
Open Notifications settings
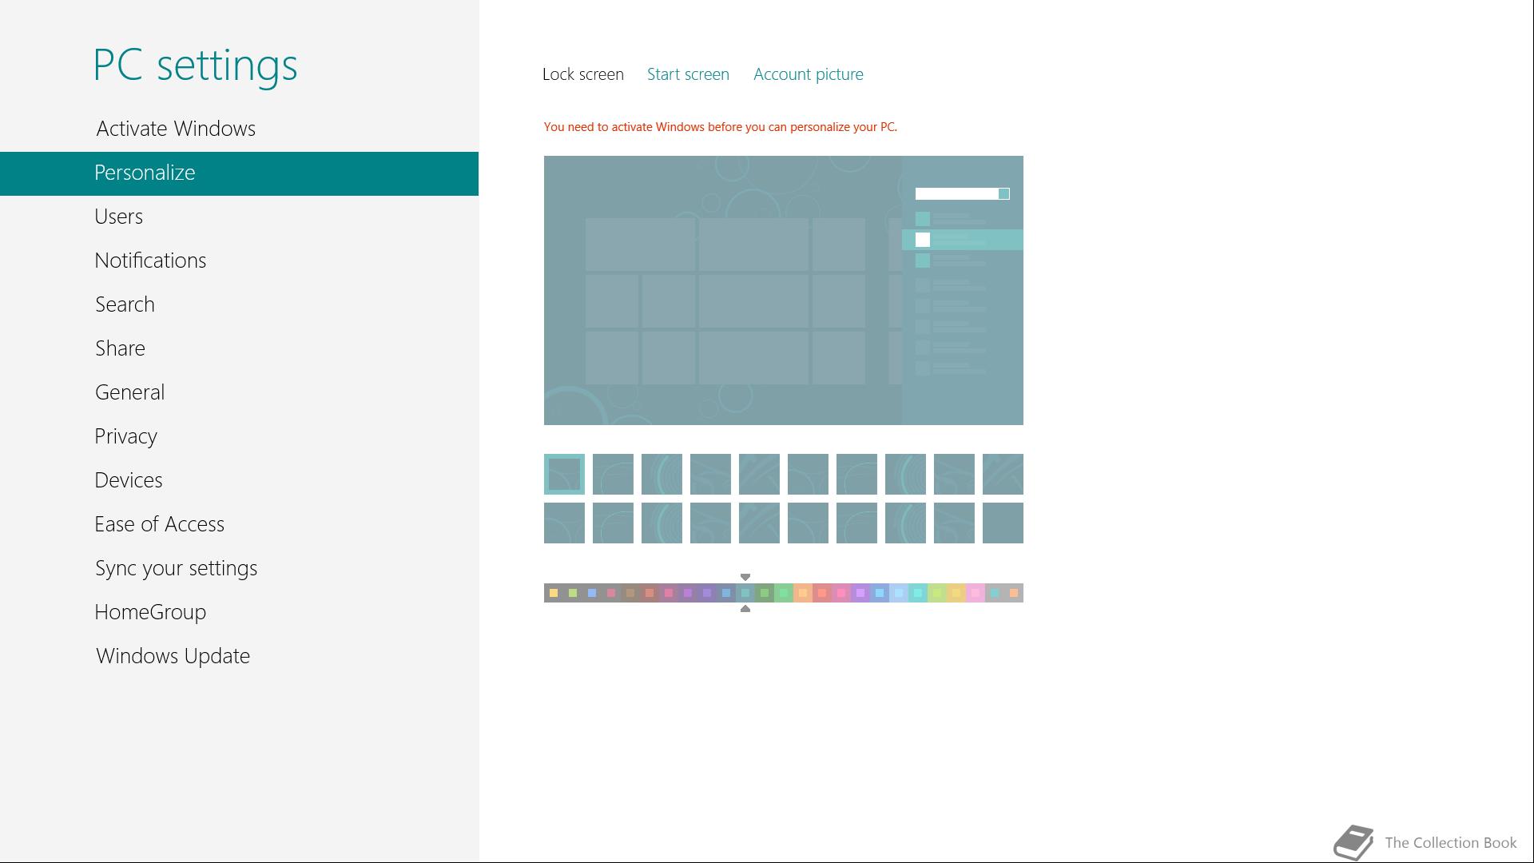[150, 260]
